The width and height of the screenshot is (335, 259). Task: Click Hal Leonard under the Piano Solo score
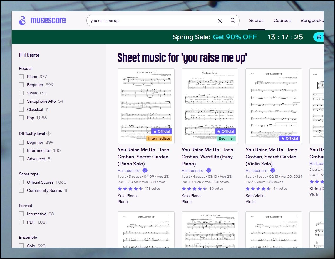(128, 170)
